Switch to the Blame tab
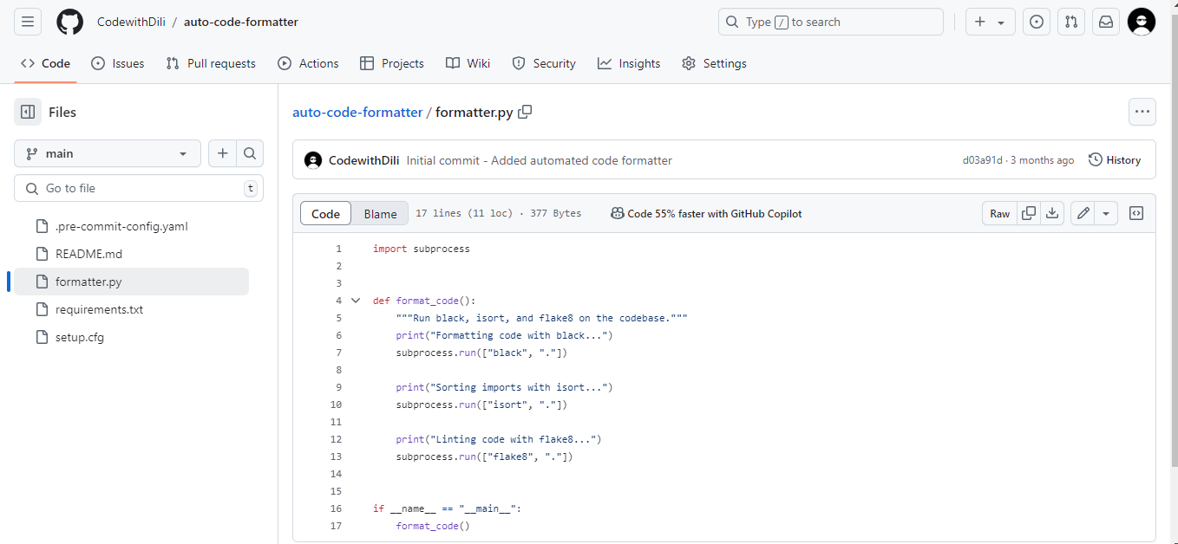The width and height of the screenshot is (1178, 544). 380,212
